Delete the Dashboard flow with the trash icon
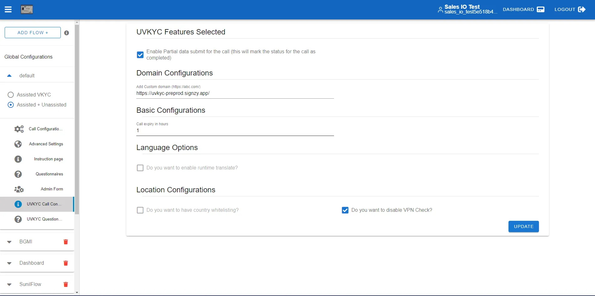Screen dimensions: 595x296 click(x=66, y=263)
